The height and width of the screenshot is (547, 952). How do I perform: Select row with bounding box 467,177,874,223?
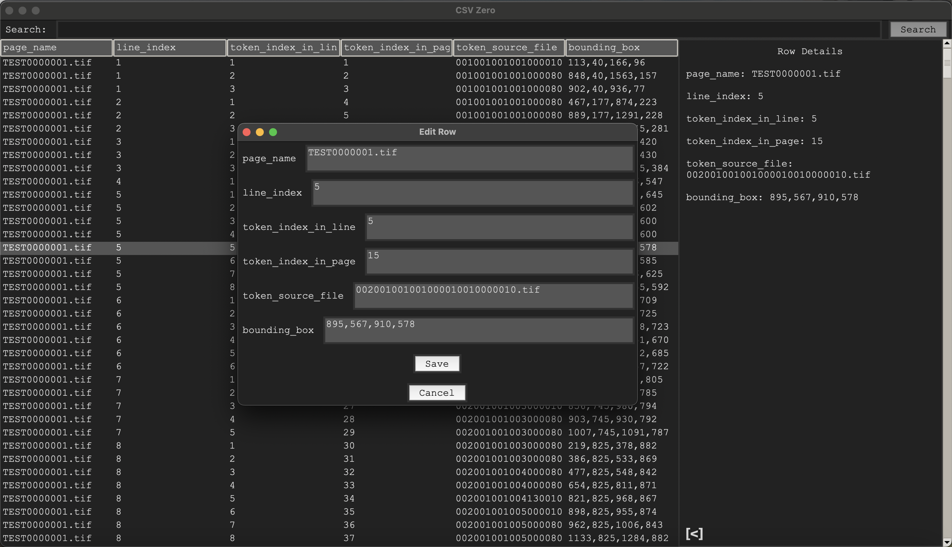click(x=339, y=102)
